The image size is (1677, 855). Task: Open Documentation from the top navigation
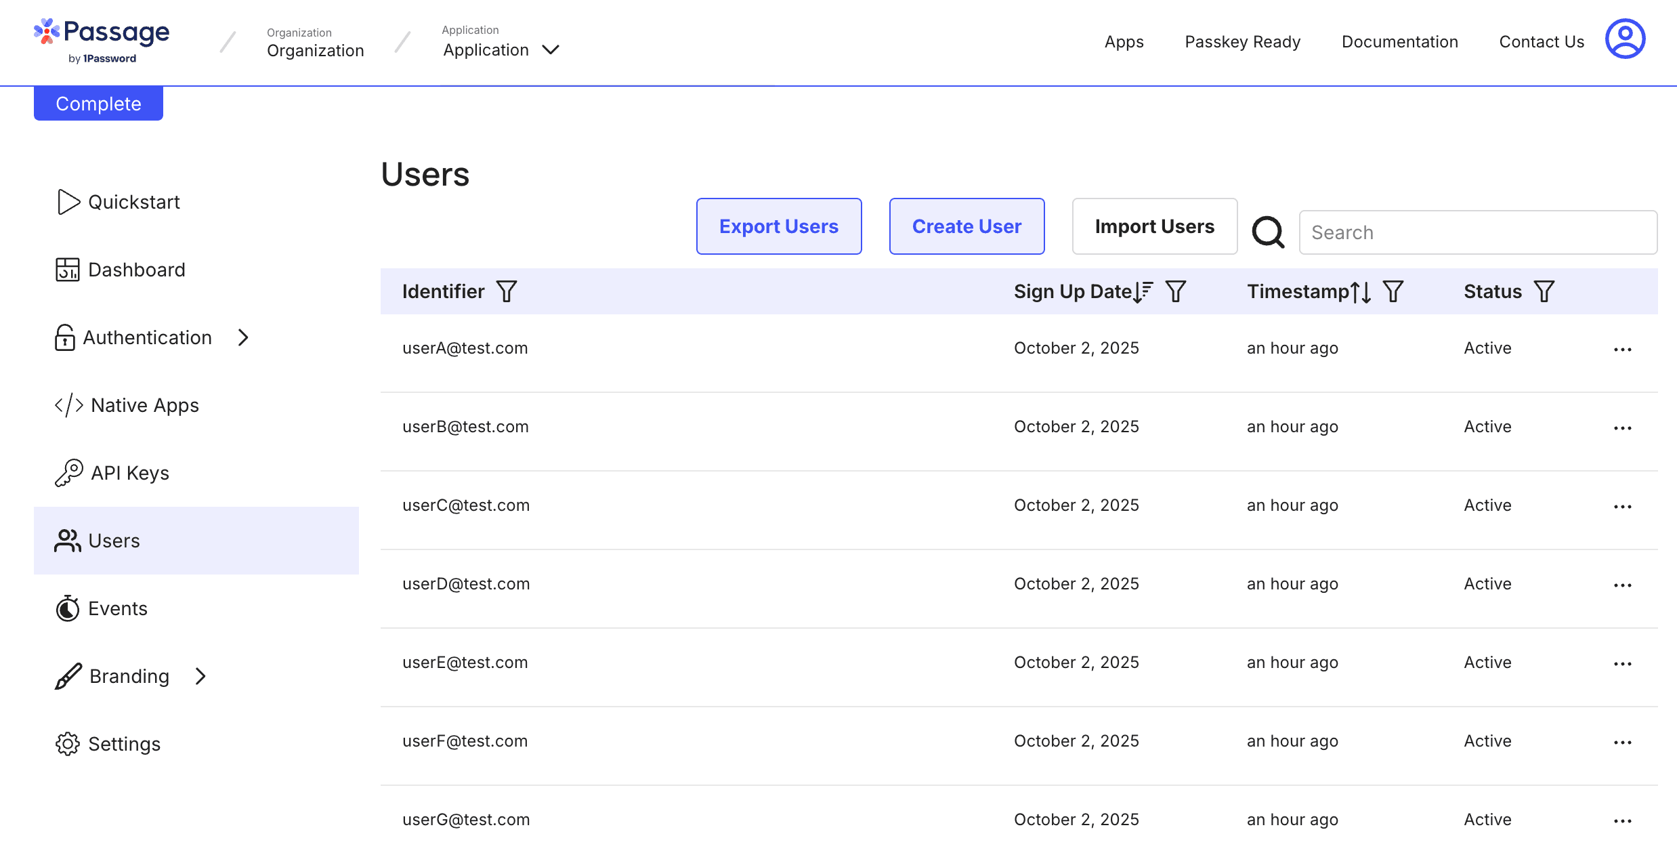tap(1399, 41)
